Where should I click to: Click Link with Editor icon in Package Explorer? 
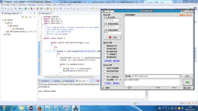(x=26, y=17)
